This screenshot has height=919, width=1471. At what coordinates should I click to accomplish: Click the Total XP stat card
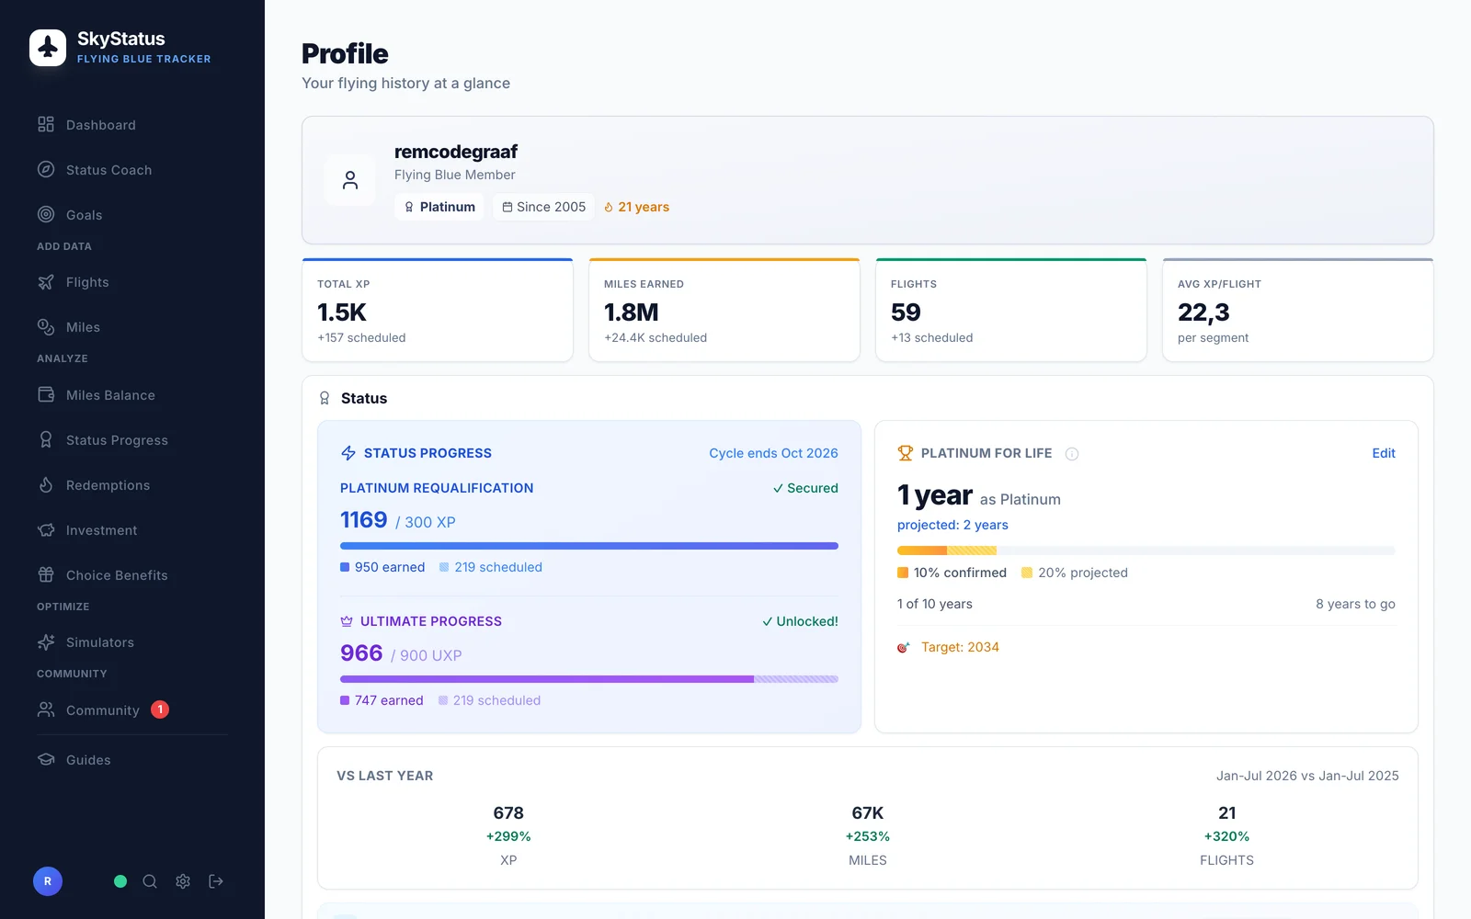point(438,311)
